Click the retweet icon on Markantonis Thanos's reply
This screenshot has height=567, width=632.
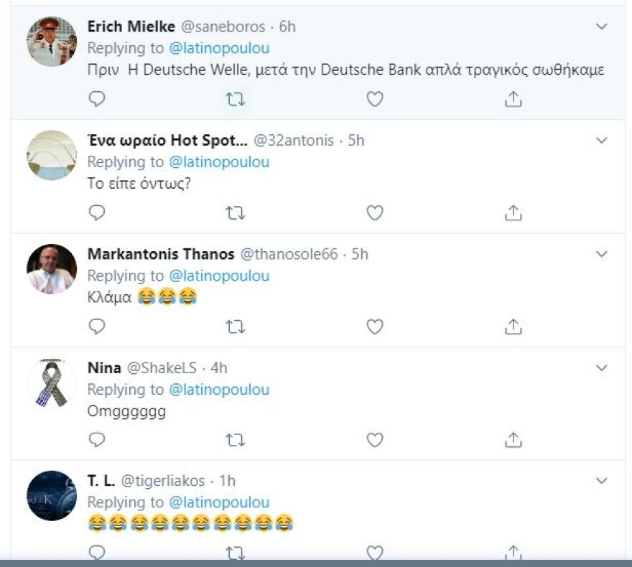pos(236,327)
